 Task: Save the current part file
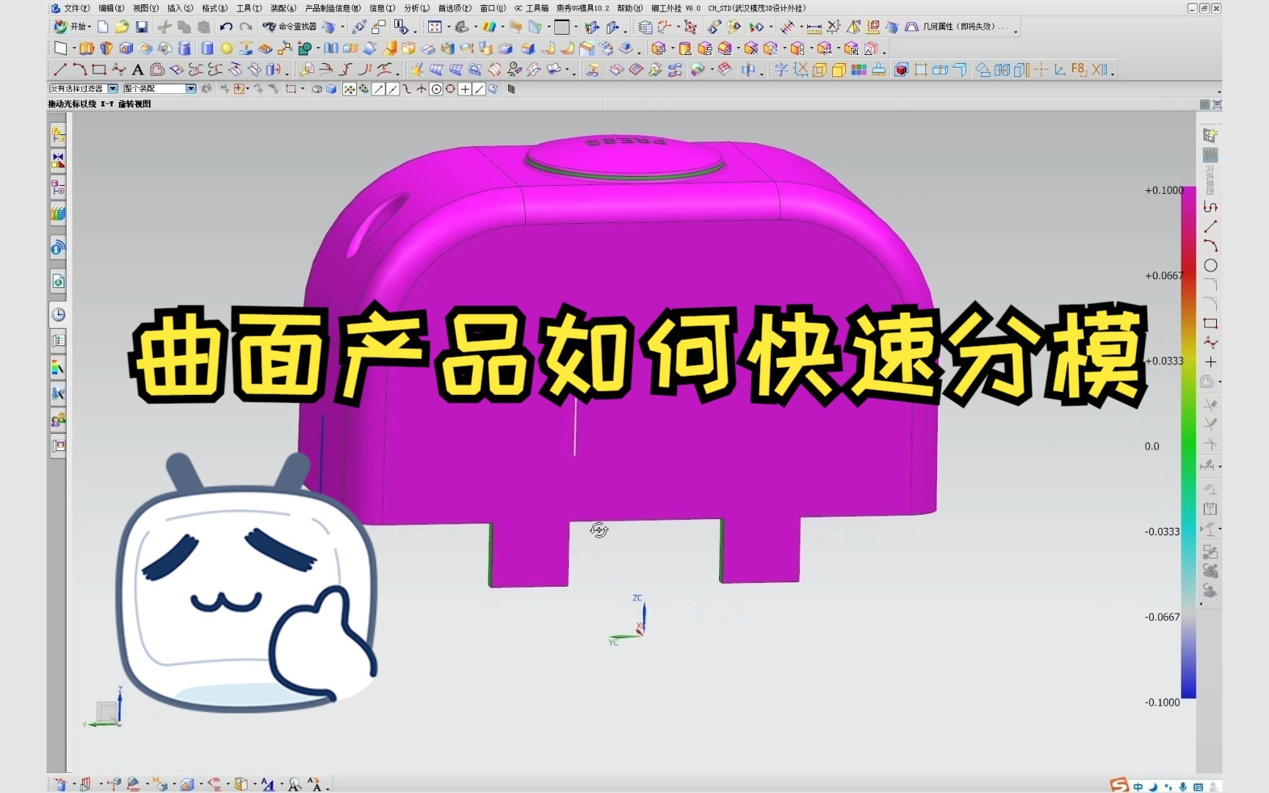[142, 27]
